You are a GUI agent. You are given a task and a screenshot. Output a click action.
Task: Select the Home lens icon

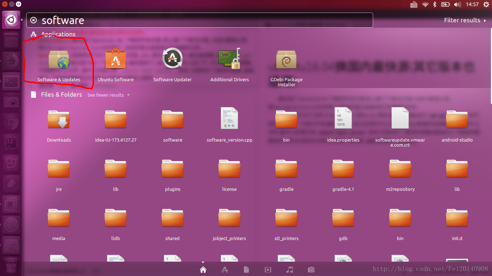tap(203, 270)
